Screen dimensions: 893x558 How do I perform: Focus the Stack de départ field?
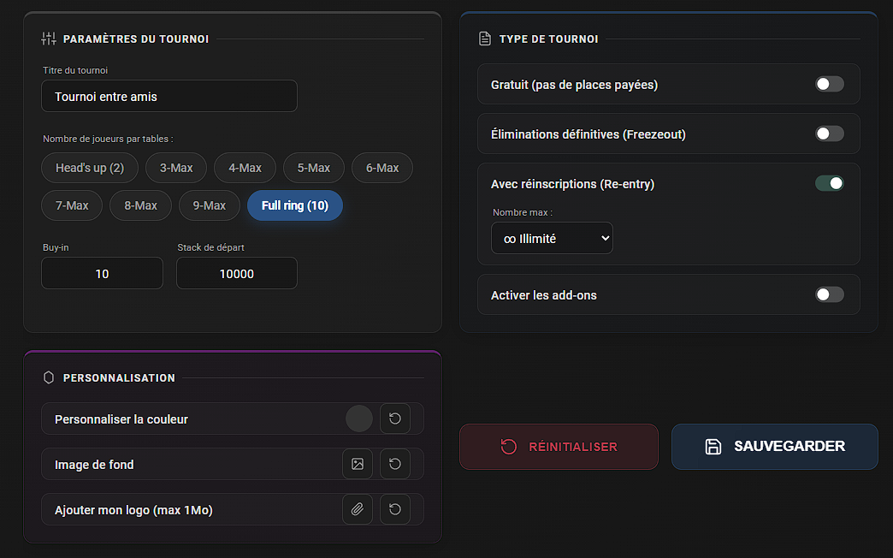point(236,274)
